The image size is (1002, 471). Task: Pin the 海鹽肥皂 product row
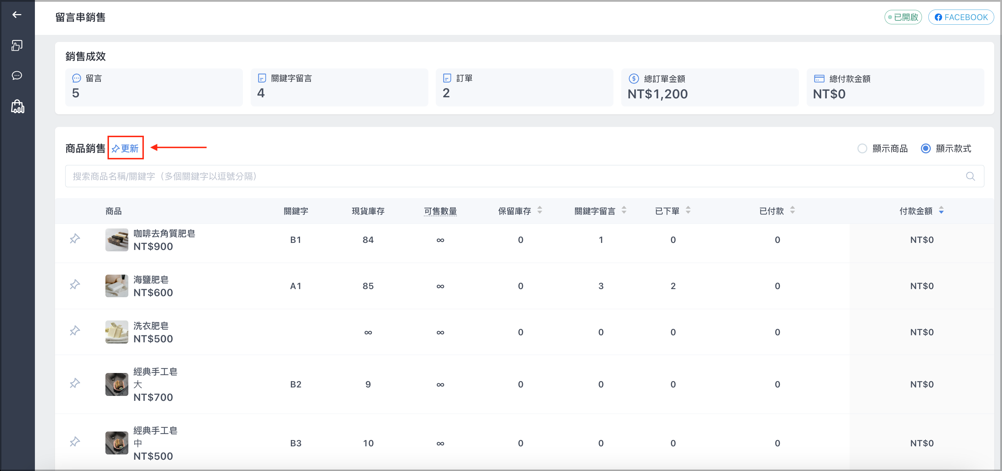(x=75, y=285)
